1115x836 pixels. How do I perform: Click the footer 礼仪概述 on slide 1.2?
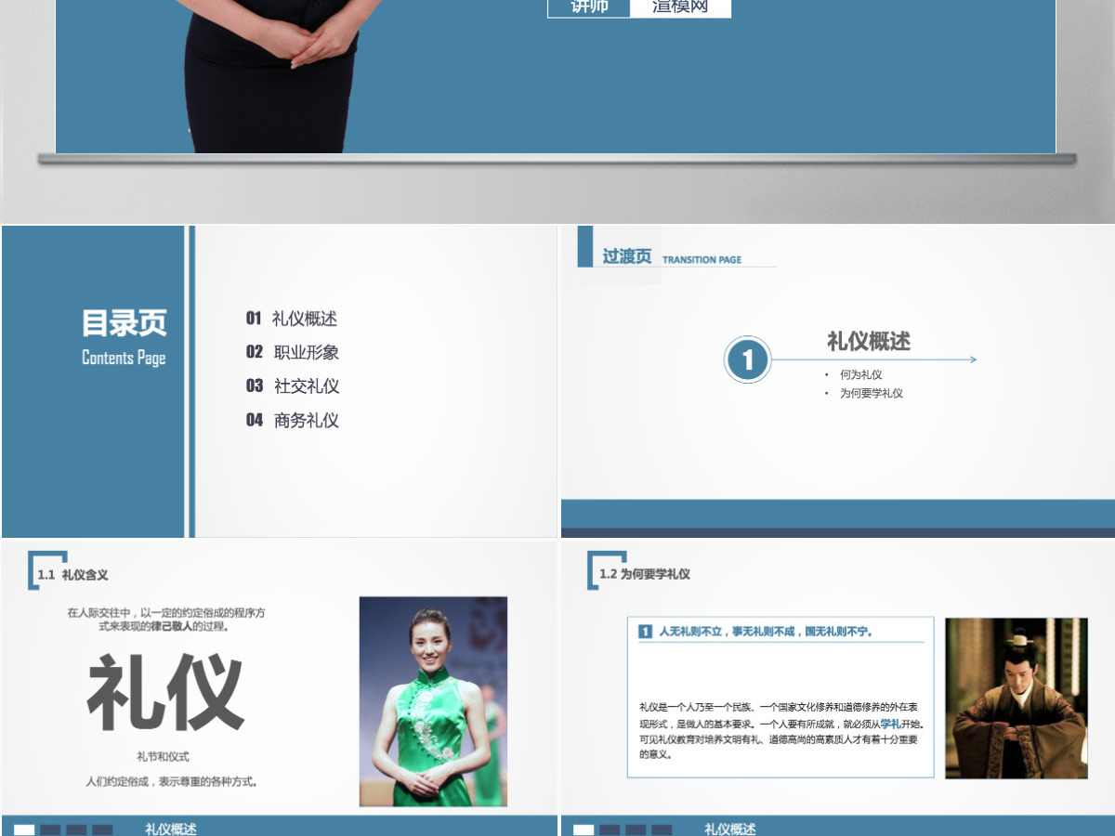click(x=730, y=829)
